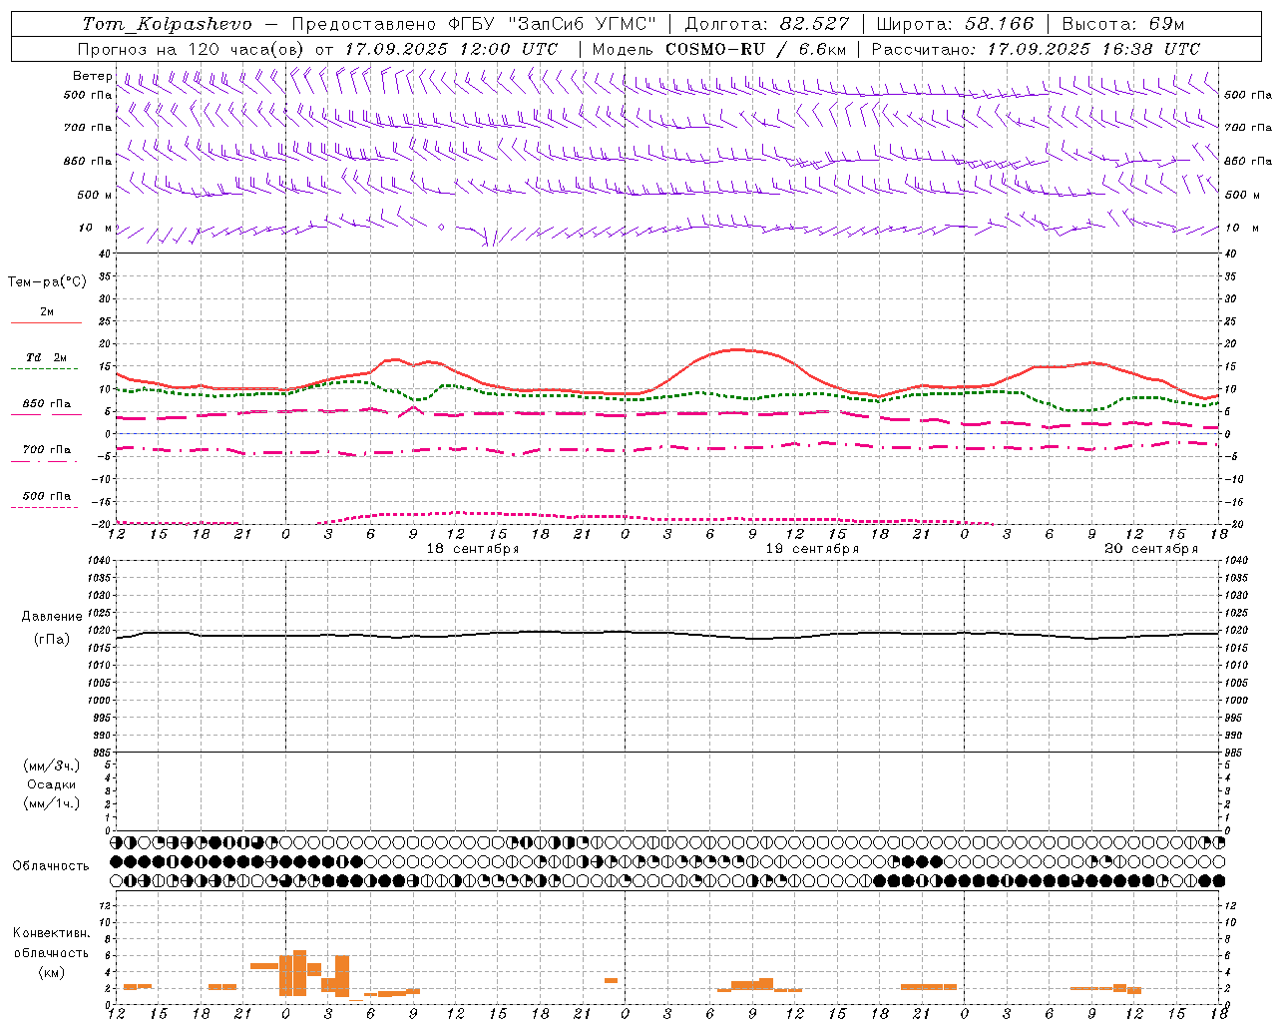1277x1022 pixels.
Task: Click the Осадки panel label
Action: click(x=52, y=784)
